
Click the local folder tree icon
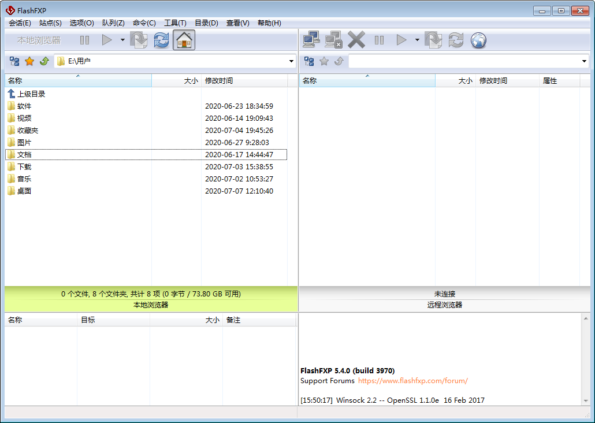tap(14, 61)
